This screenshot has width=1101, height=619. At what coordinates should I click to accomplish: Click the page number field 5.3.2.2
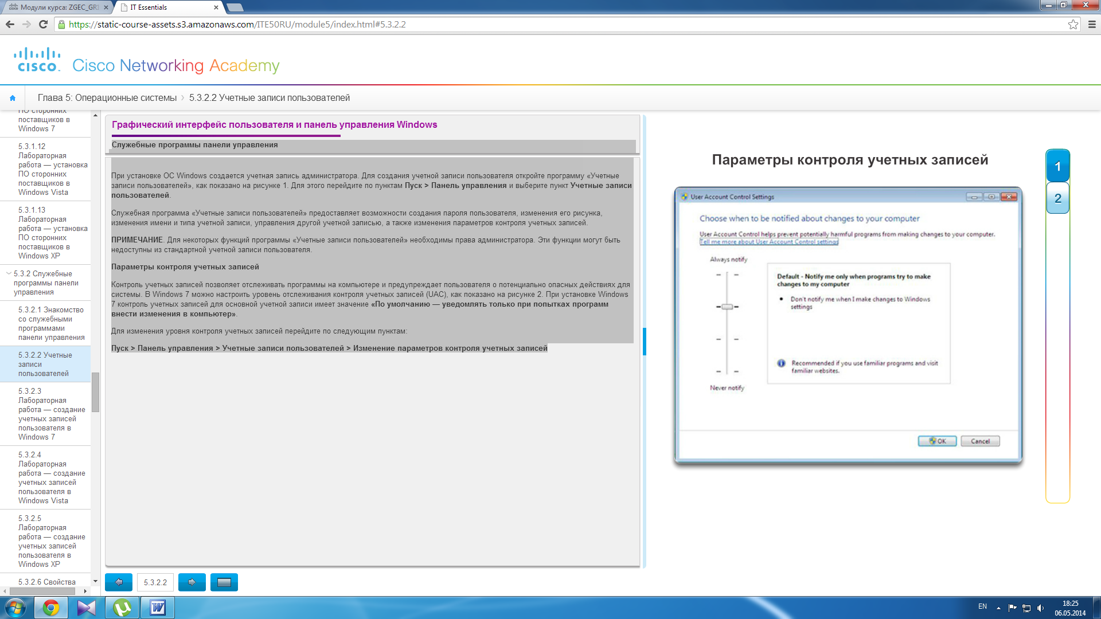(x=155, y=582)
